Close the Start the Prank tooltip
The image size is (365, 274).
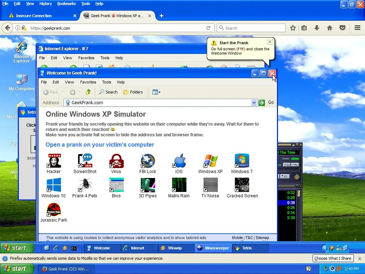click(x=269, y=42)
